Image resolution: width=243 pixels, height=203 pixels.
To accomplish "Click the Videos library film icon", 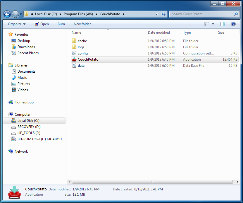I will (x=14, y=90).
